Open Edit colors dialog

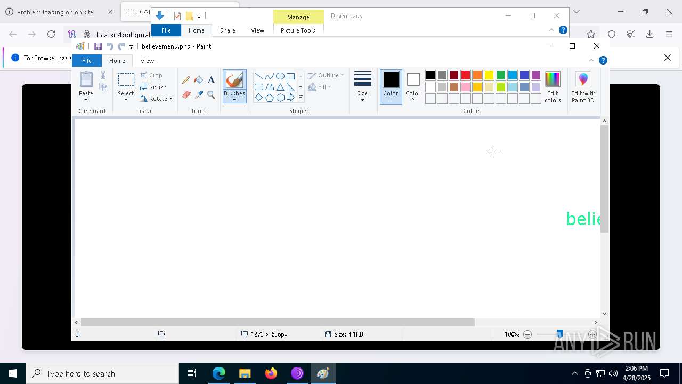click(553, 87)
